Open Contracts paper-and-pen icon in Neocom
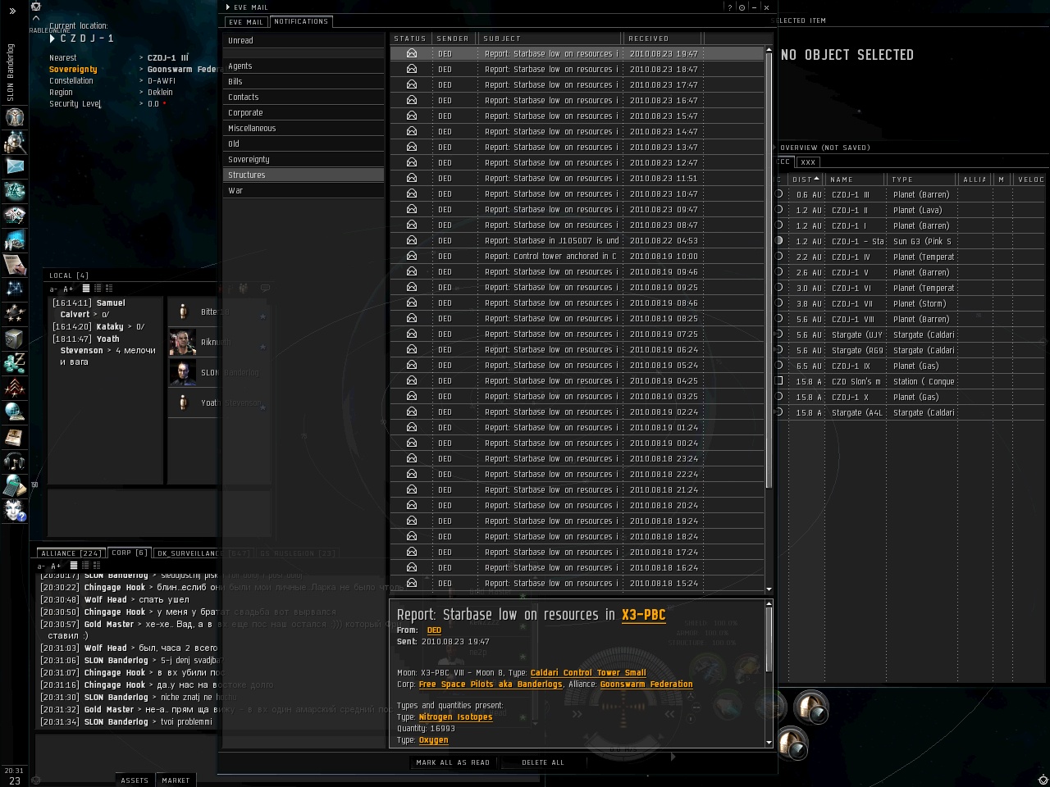 click(14, 265)
